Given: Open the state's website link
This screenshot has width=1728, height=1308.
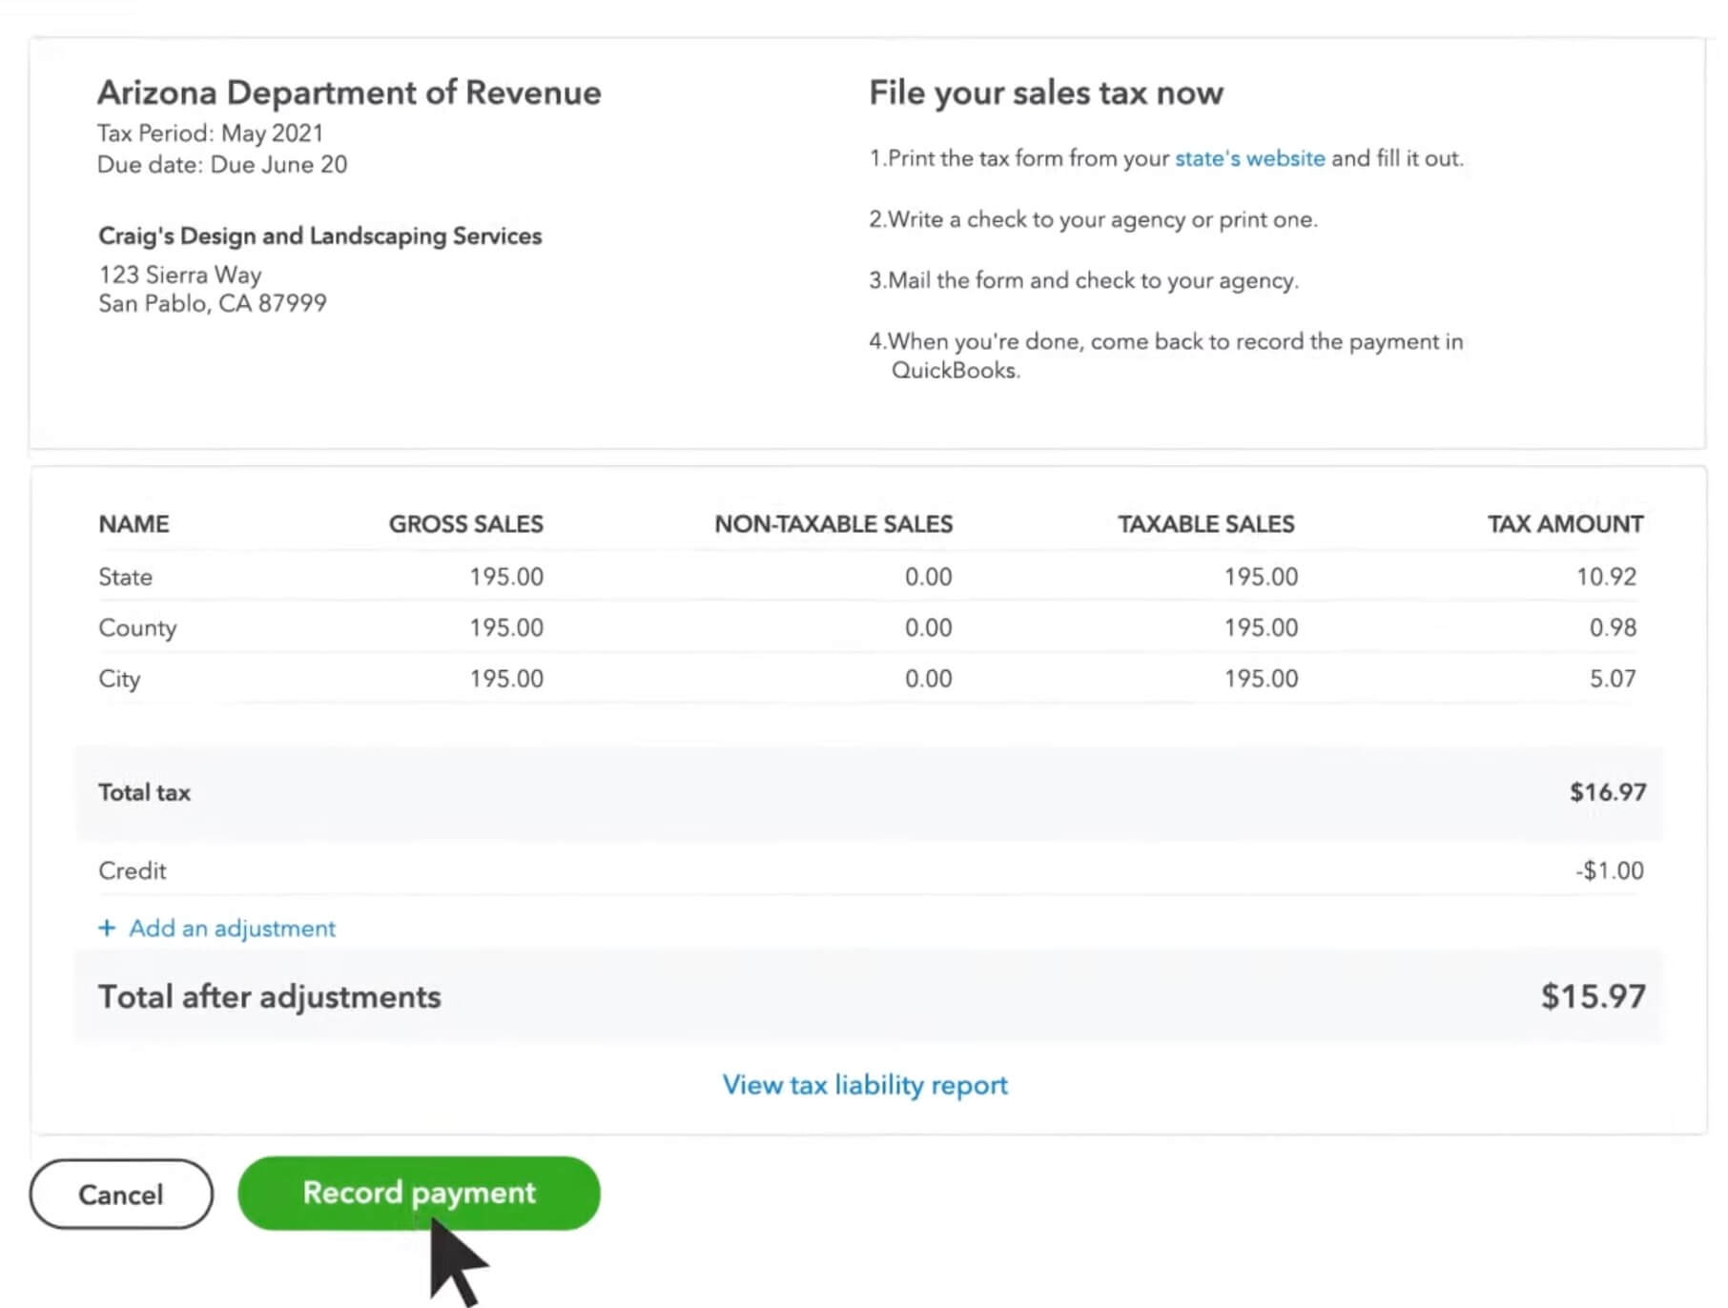Looking at the screenshot, I should coord(1249,158).
